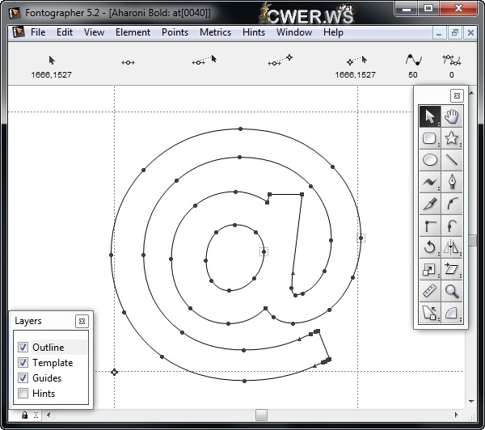Select the Flip/Mirror tool
The image size is (485, 430).
coord(452,247)
